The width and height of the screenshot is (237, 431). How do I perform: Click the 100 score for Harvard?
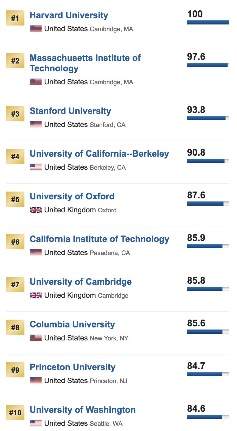click(195, 14)
